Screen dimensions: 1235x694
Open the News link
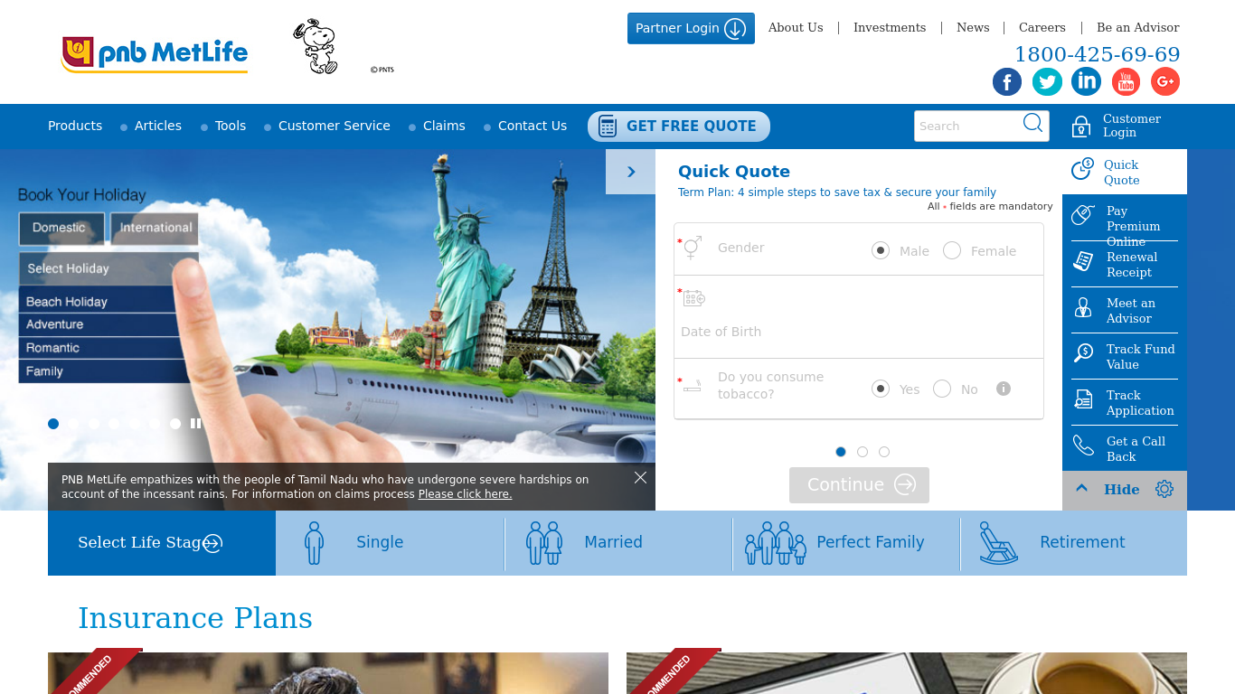click(x=973, y=27)
